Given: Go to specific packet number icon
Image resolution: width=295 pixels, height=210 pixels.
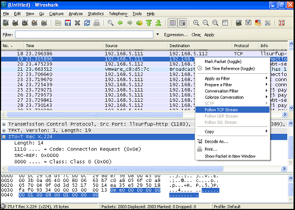Looking at the screenshot, I should pyautogui.click(x=139, y=23).
